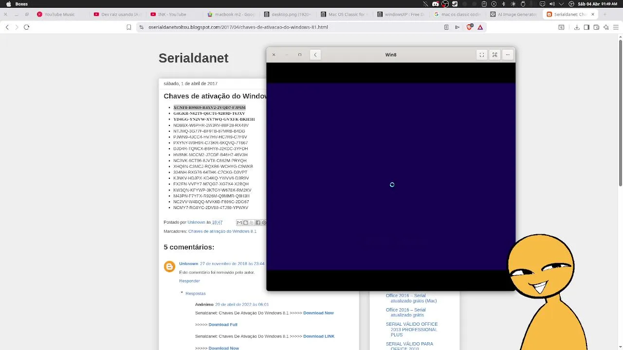Switch to the macbook m2 Google tab

(x=231, y=14)
